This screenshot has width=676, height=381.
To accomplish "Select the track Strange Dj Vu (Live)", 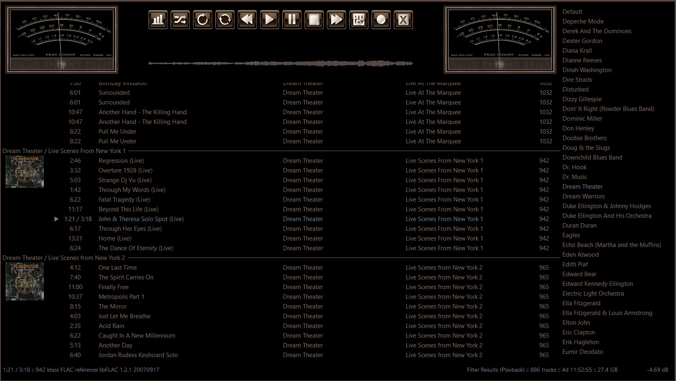I will tap(125, 180).
